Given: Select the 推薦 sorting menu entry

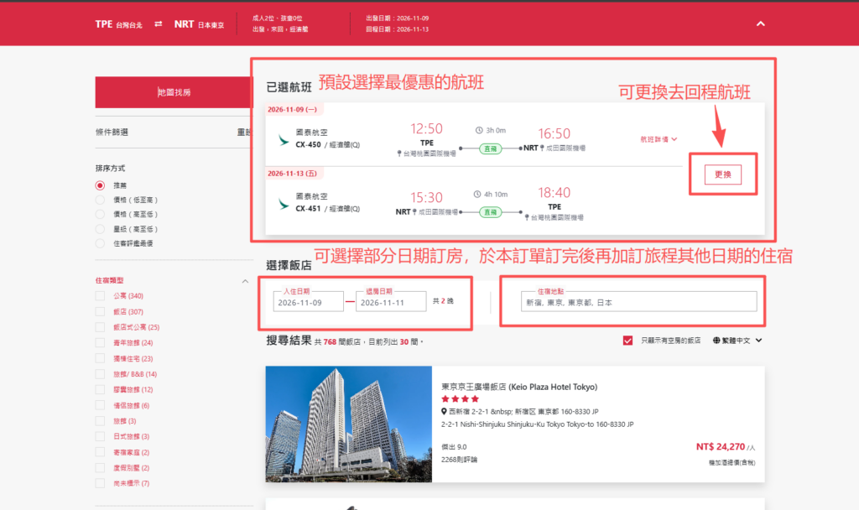Looking at the screenshot, I should point(101,185).
